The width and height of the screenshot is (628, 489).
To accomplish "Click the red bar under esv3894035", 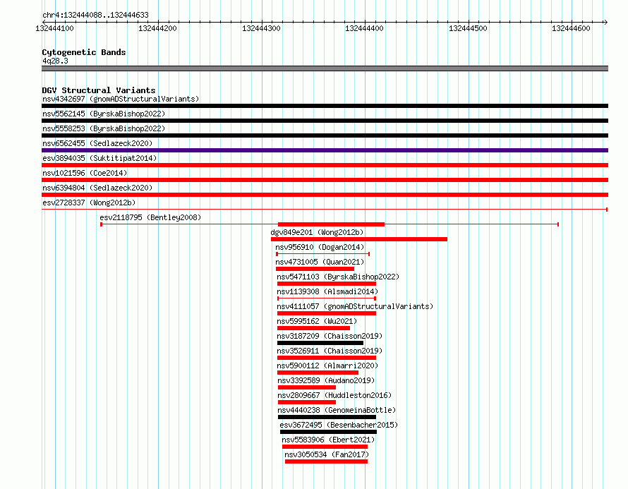I will [325, 165].
